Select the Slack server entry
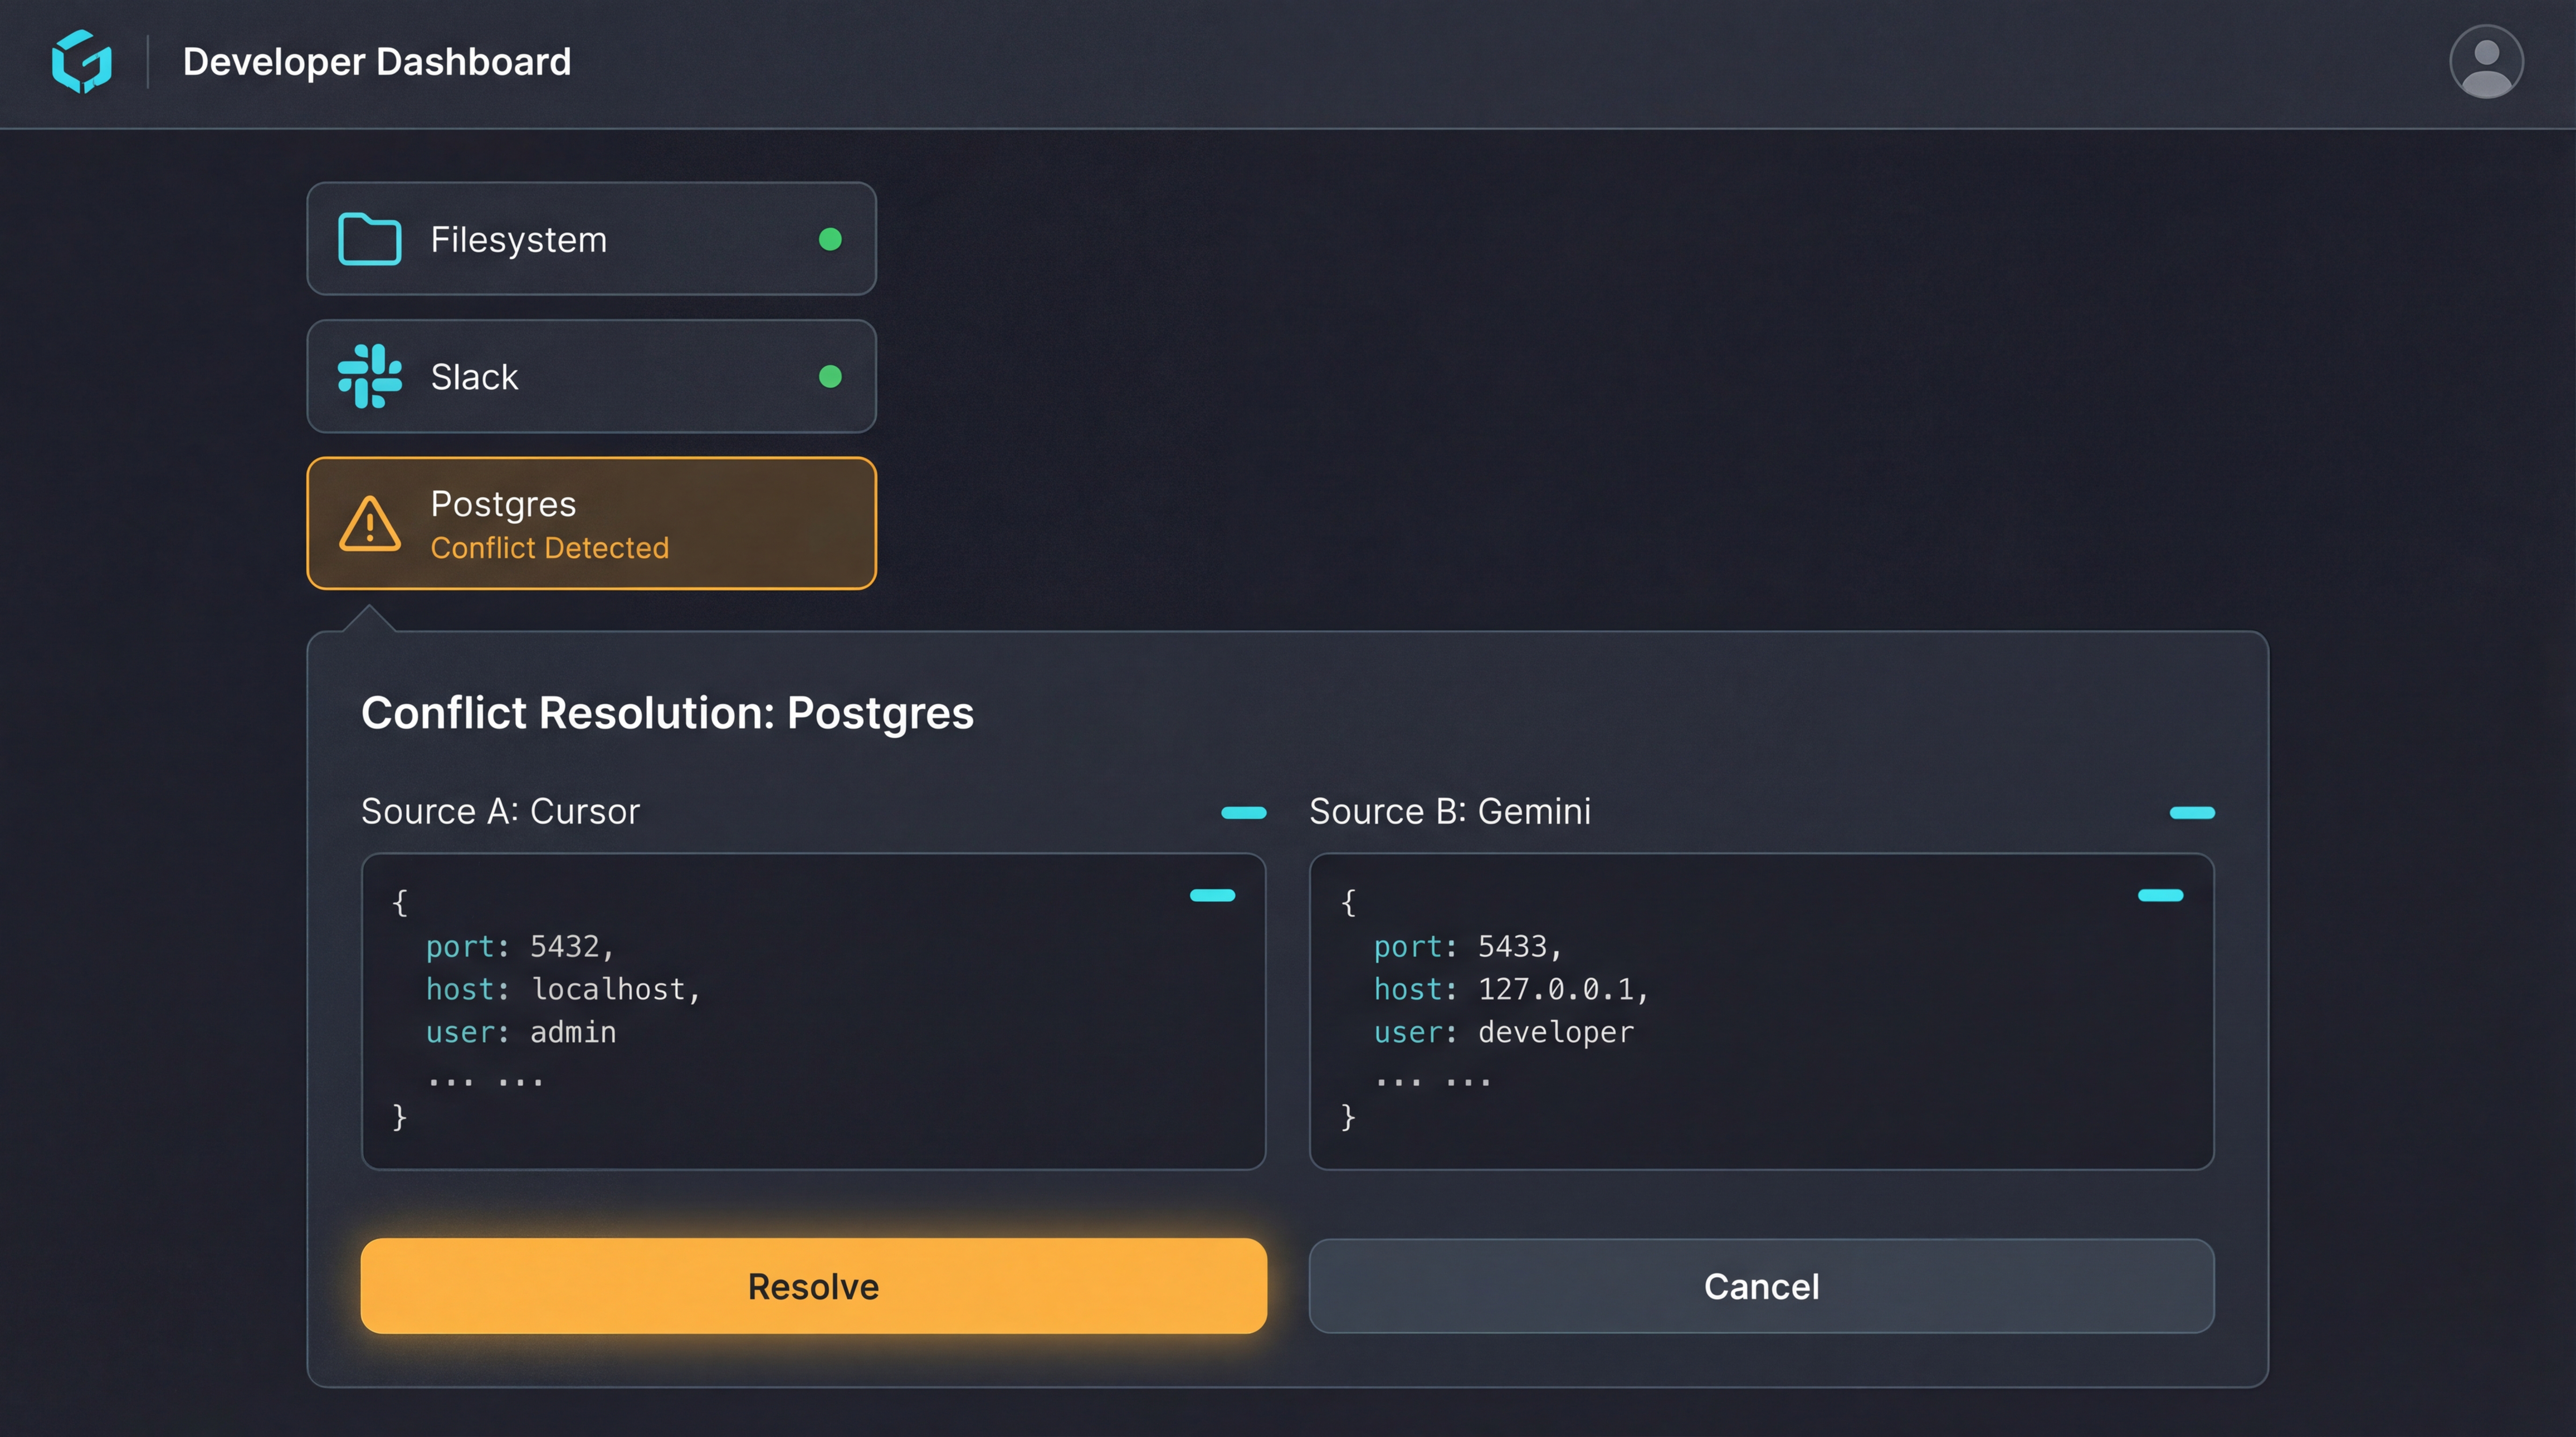This screenshot has width=2576, height=1437. [591, 377]
